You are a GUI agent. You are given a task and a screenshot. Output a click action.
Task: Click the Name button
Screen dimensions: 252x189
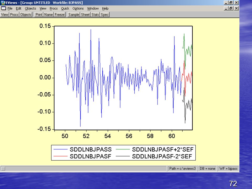point(49,15)
